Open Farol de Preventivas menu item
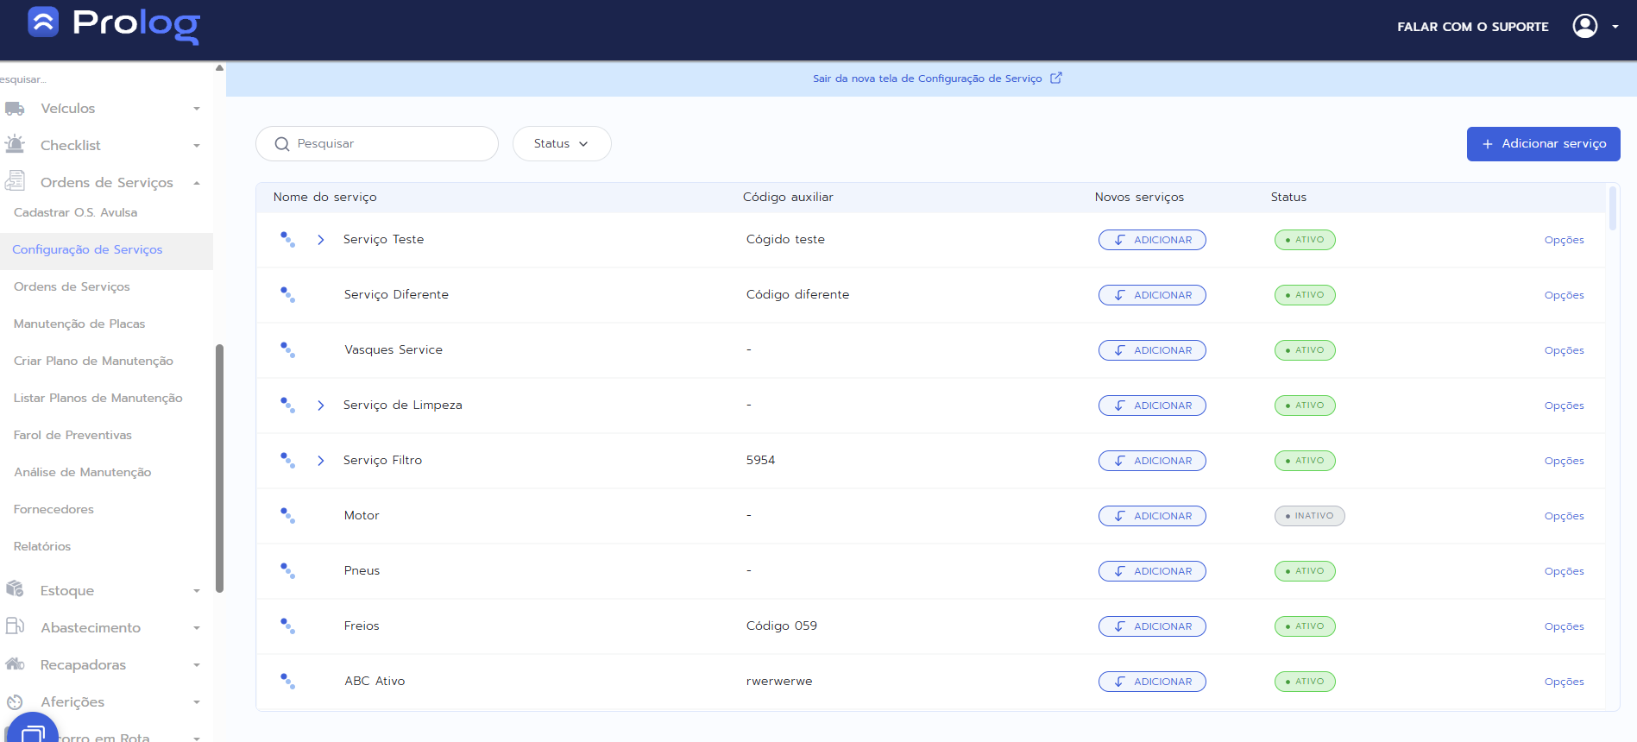Screen dimensions: 1637x742 [72, 435]
